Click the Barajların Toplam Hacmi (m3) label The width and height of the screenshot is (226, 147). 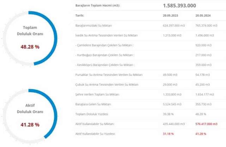[97, 6]
